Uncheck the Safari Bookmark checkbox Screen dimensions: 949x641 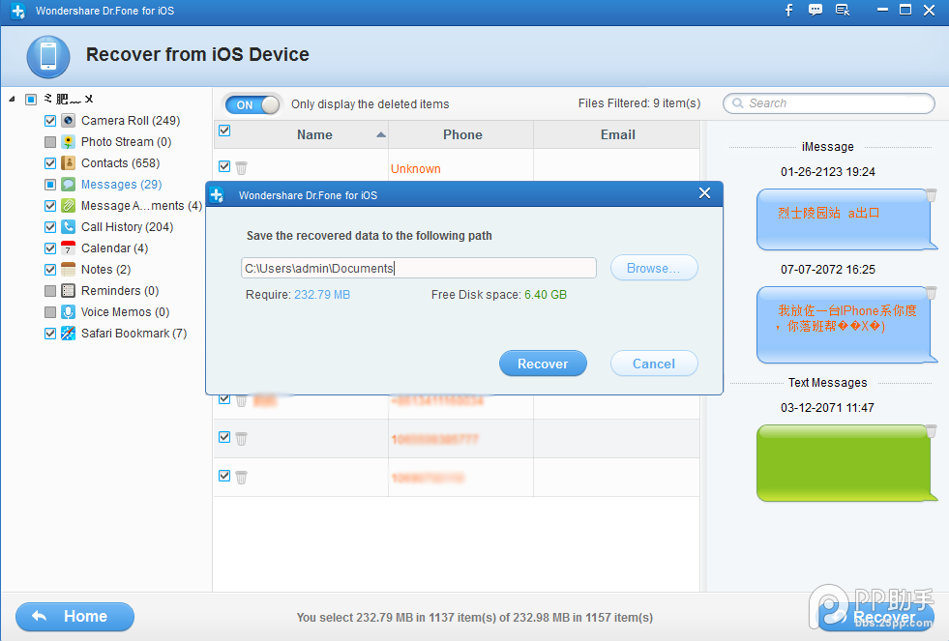tap(50, 334)
